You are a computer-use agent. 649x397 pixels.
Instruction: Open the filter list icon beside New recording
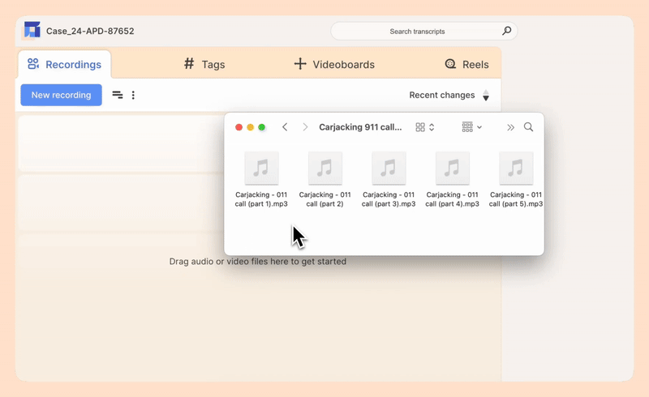[118, 95]
